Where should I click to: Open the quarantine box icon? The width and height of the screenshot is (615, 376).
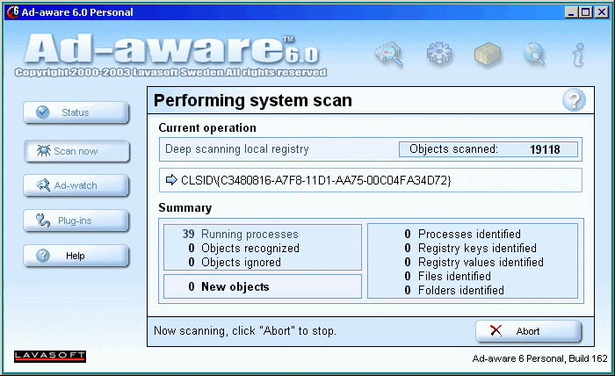488,54
